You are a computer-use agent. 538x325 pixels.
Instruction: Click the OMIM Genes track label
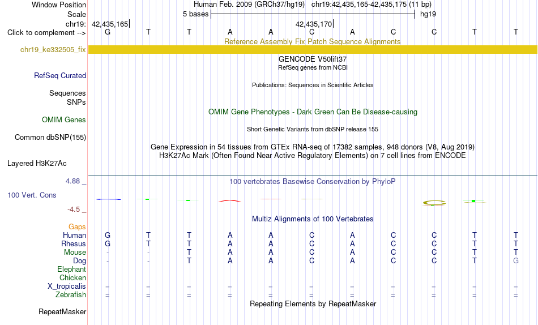tap(64, 120)
